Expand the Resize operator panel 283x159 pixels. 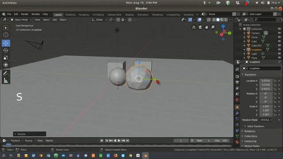30,134
